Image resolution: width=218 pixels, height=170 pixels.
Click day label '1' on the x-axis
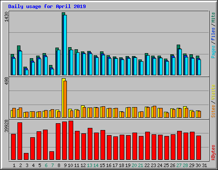[14, 165]
